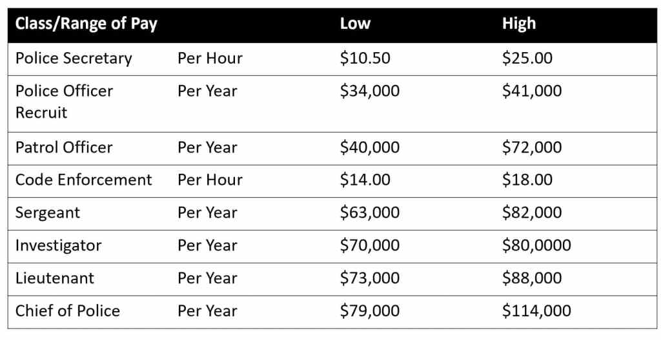Click the $10.50 low pay value
The height and width of the screenshot is (340, 661).
pos(365,58)
